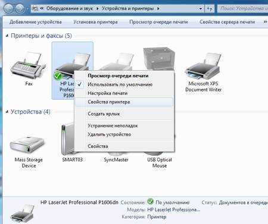Show more toolbar commands via » chevron
This screenshot has width=268, height=224.
pyautogui.click(x=265, y=22)
